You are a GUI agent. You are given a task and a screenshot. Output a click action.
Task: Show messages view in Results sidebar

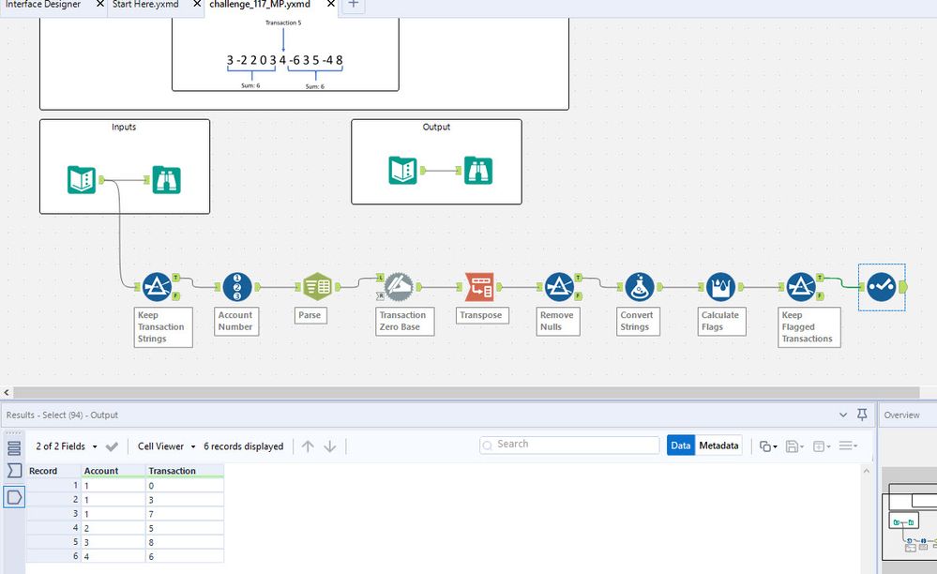tap(14, 447)
